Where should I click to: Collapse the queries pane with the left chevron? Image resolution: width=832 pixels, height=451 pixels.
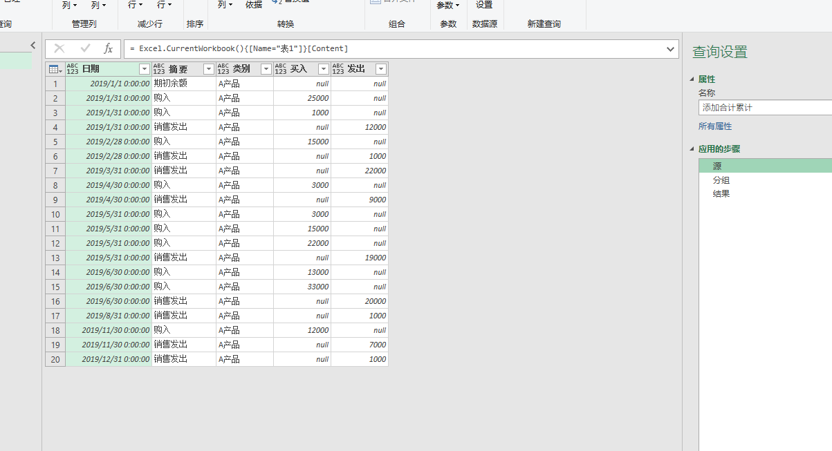[33, 44]
